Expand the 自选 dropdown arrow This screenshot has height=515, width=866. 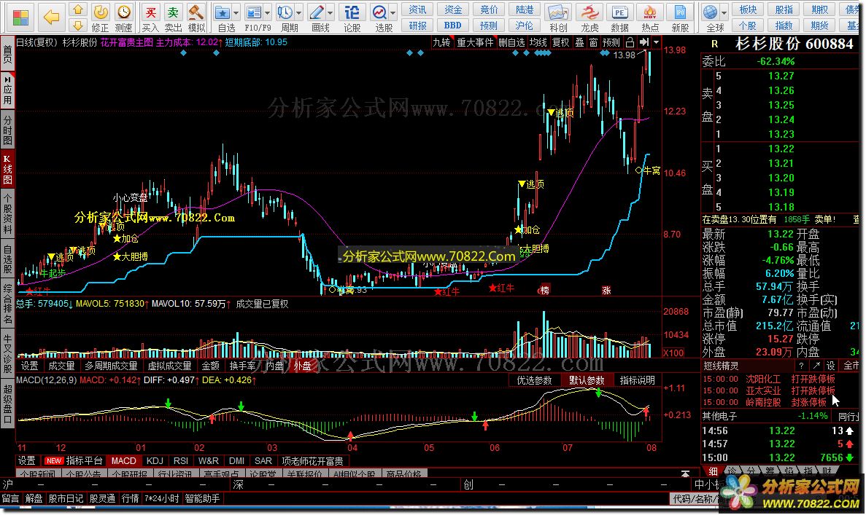click(236, 12)
